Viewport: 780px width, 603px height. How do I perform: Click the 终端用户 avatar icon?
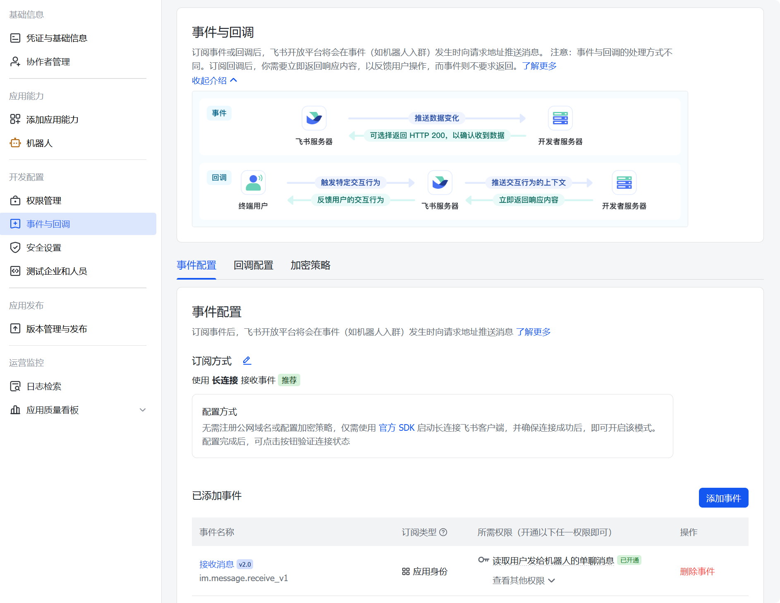253,183
